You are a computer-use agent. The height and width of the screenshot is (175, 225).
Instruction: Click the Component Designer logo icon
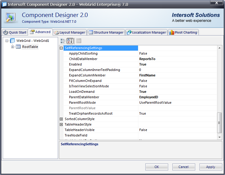pyautogui.click(x=10, y=18)
